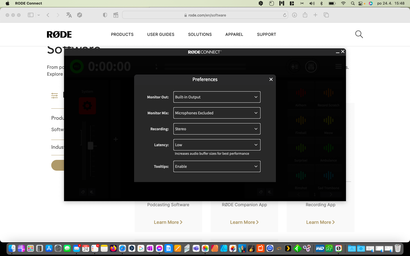This screenshot has height=256, width=410.
Task: Open Photos from the Dock
Action: (205, 248)
